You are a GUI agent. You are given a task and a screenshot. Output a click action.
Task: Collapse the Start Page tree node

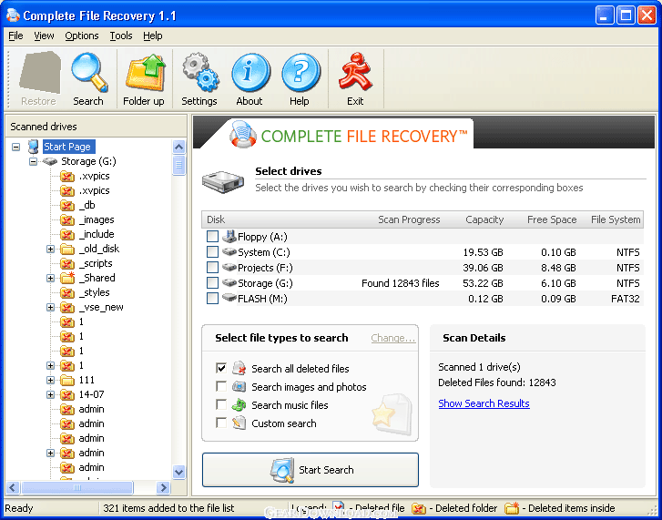click(16, 147)
